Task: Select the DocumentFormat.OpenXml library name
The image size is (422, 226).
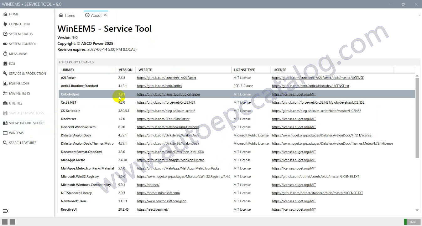Action: tap(81, 152)
